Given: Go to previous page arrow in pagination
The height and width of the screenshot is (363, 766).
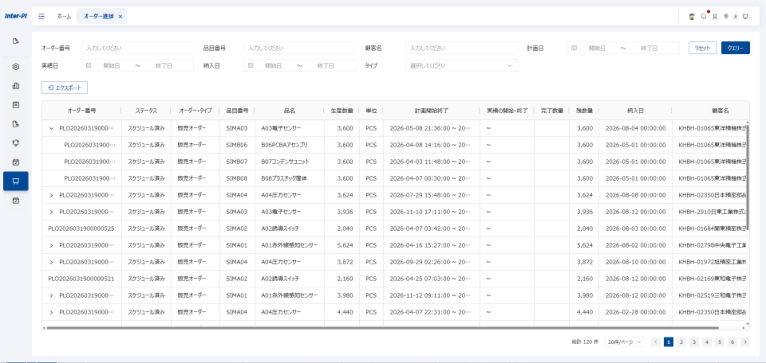Looking at the screenshot, I should click(x=655, y=342).
